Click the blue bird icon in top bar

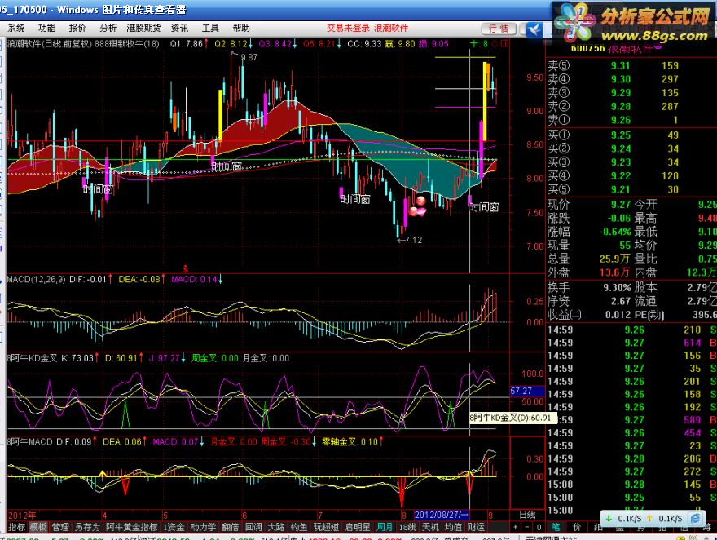(534, 29)
